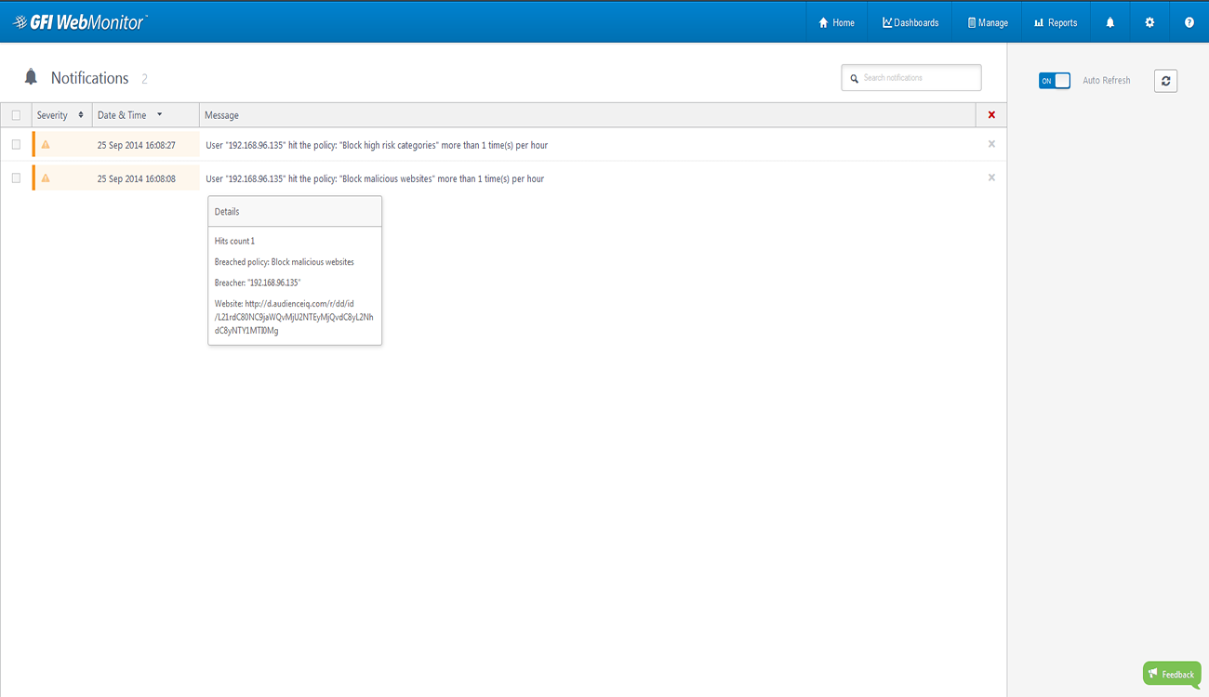Image resolution: width=1209 pixels, height=697 pixels.
Task: Toggle the Auto Refresh switch
Action: tap(1055, 81)
